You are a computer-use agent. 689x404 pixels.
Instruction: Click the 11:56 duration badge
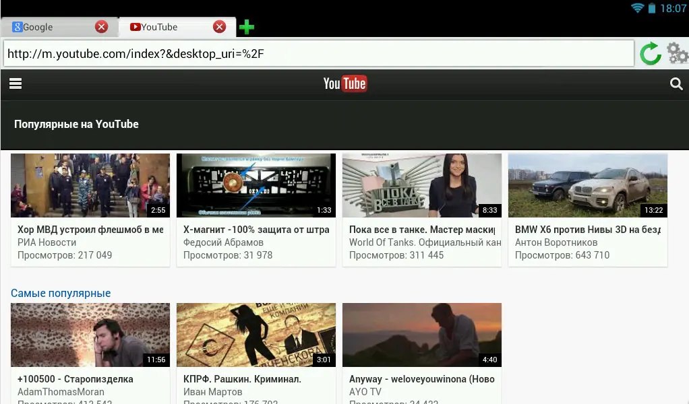(x=156, y=360)
